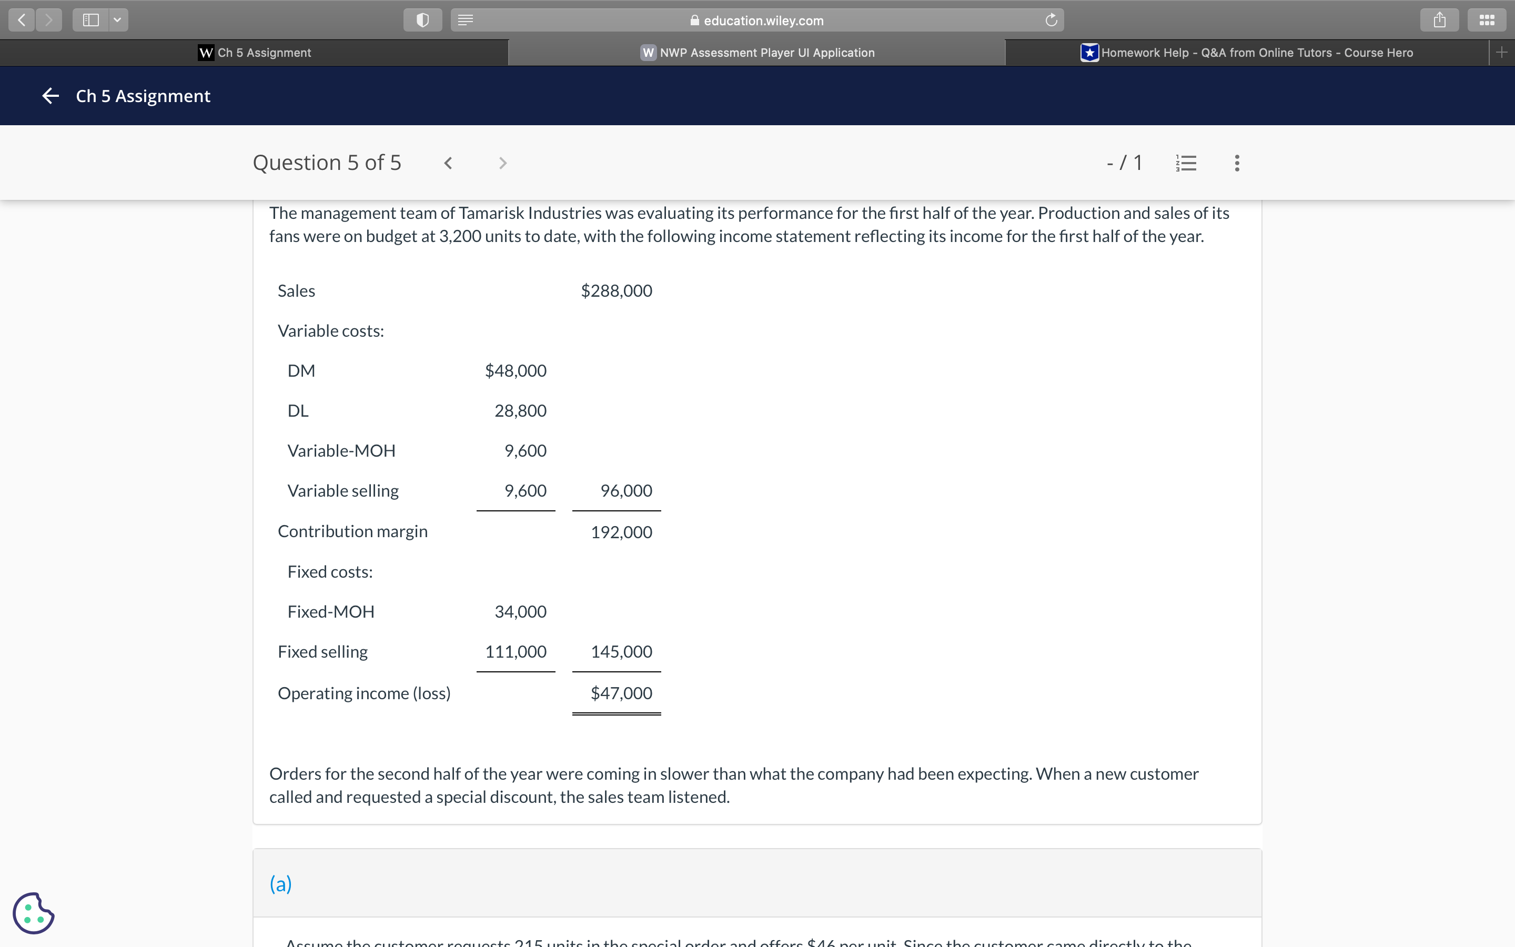Show tab overview grid in Safari
This screenshot has height=947, width=1515.
(1487, 19)
